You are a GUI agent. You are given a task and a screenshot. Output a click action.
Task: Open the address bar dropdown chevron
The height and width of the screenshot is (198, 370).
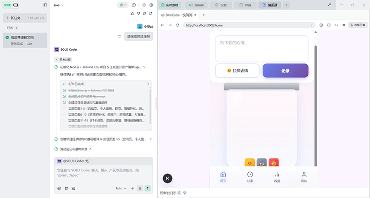pyautogui.click(x=312, y=25)
